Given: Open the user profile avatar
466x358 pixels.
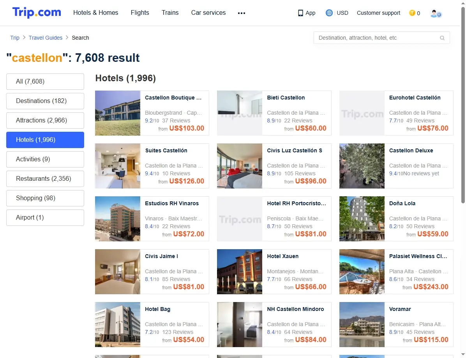Looking at the screenshot, I should (436, 13).
